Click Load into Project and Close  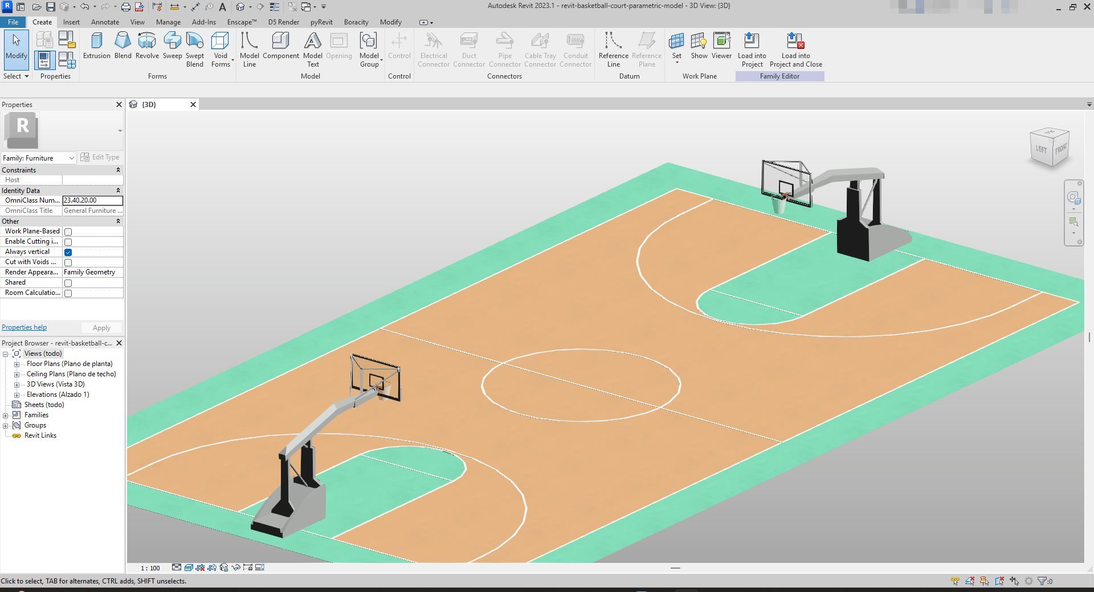pos(795,50)
